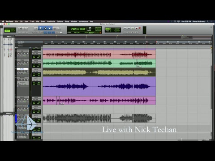Click the Universe view overview strip
This screenshot has width=215, height=161.
point(113,38)
